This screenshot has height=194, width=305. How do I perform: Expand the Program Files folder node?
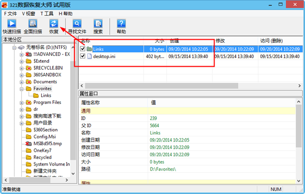pyautogui.click(x=21, y=103)
